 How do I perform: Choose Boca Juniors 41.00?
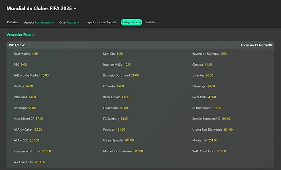(x=116, y=97)
